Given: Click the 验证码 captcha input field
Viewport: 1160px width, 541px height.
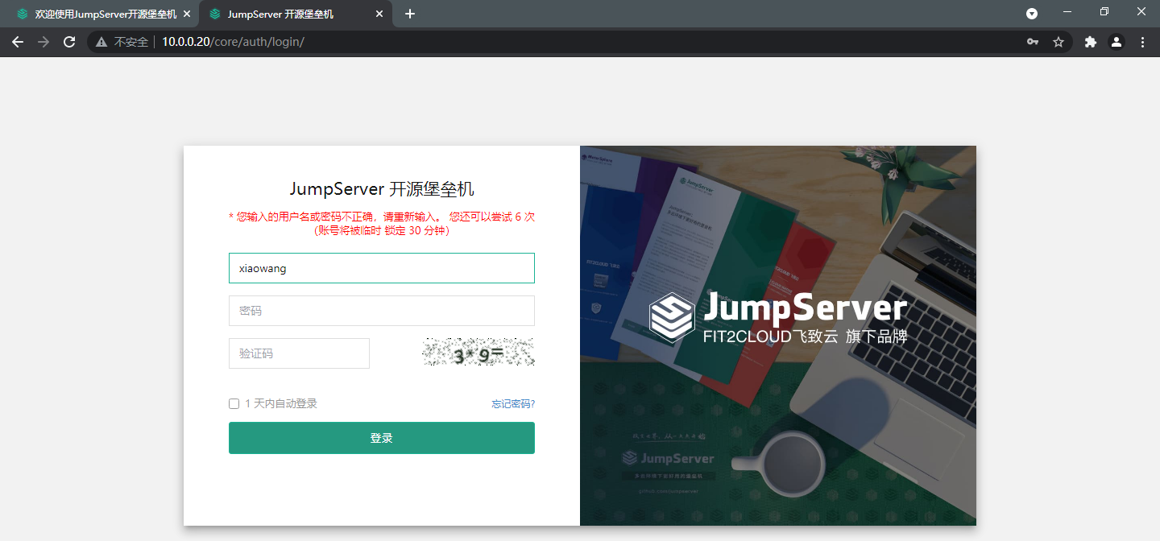Looking at the screenshot, I should 299,353.
